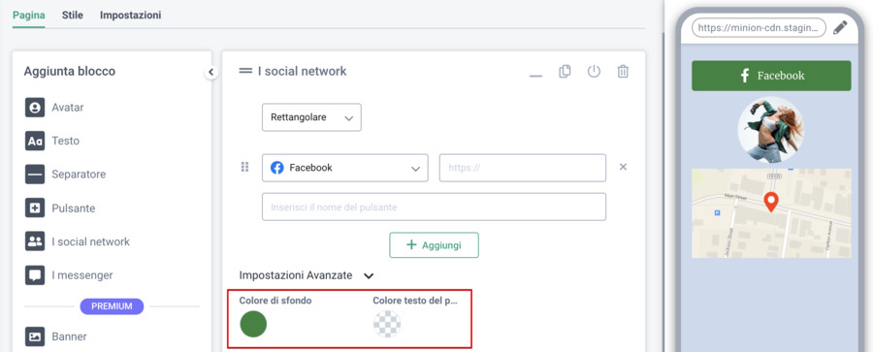The image size is (873, 352).
Task: Add a Testo block
Action: point(52,141)
